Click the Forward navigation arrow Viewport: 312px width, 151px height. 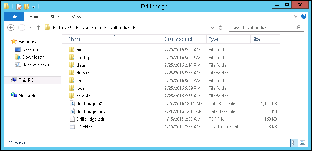tap(22, 27)
